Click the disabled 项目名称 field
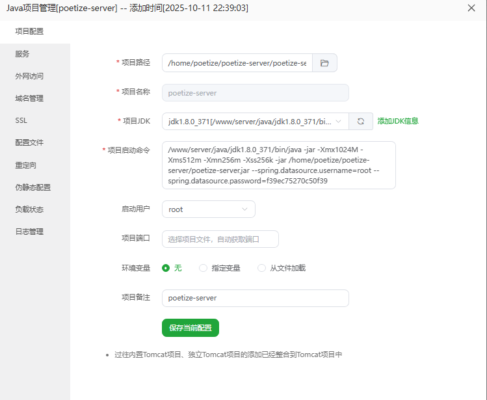 point(256,92)
